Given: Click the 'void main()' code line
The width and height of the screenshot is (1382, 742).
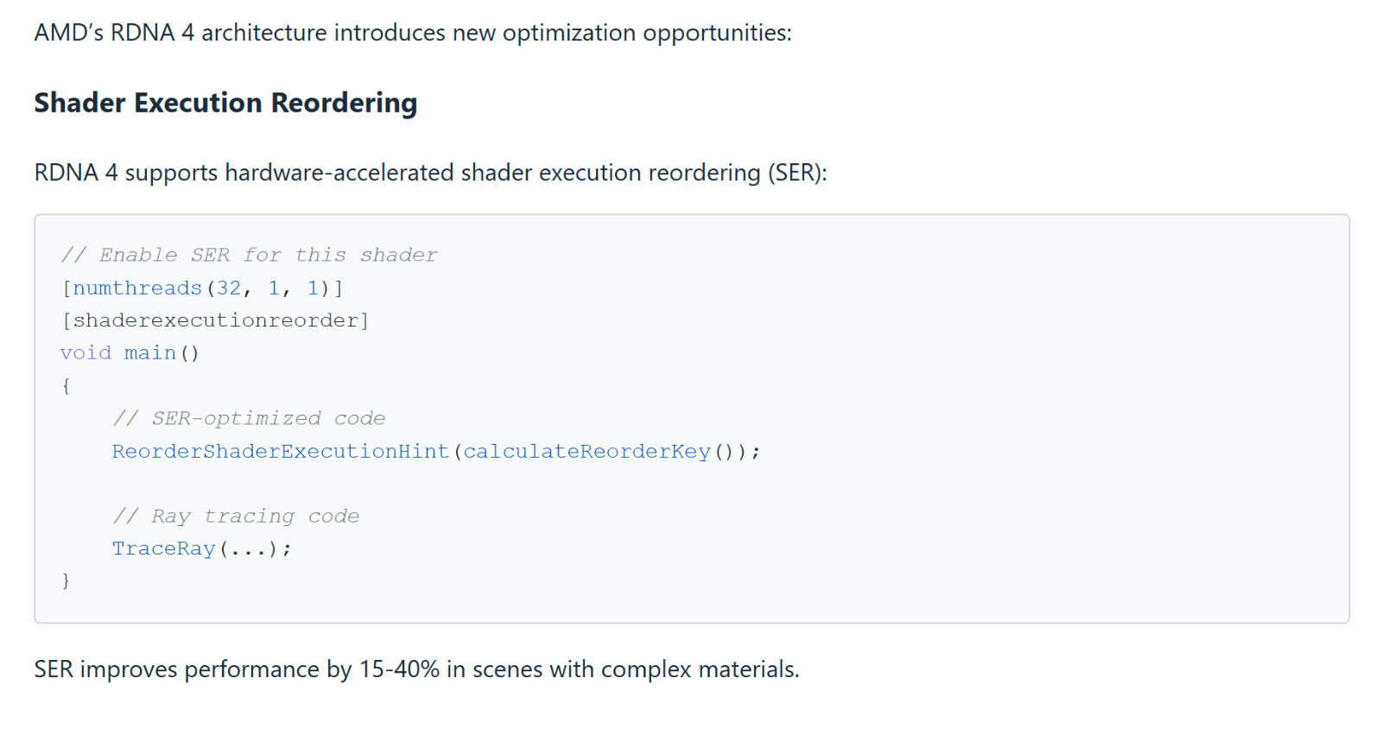Looking at the screenshot, I should pos(130,353).
